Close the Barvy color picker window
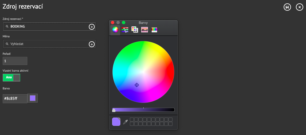The height and width of the screenshot is (135, 306). [x=113, y=23]
